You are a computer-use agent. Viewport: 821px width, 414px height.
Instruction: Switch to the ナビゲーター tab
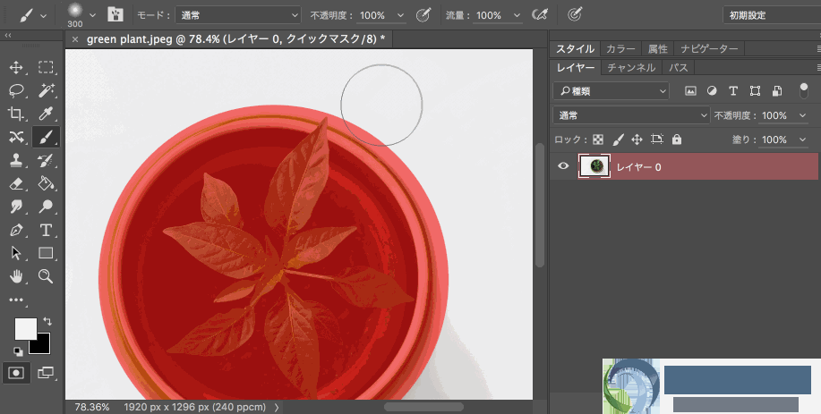(709, 48)
